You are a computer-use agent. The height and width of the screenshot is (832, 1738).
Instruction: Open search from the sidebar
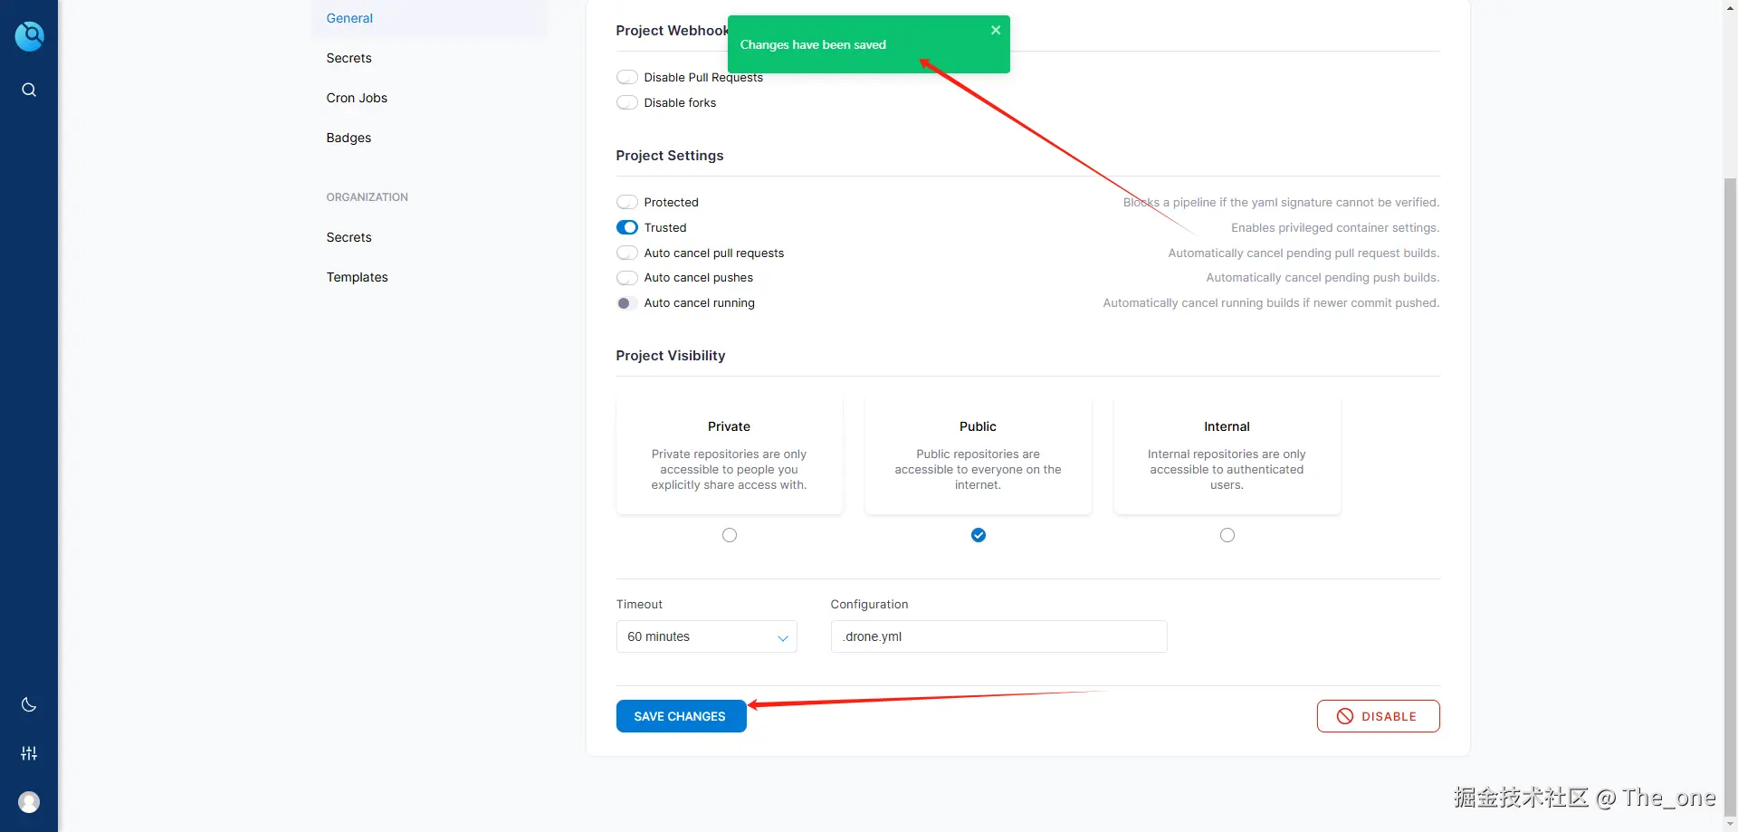pyautogui.click(x=29, y=90)
